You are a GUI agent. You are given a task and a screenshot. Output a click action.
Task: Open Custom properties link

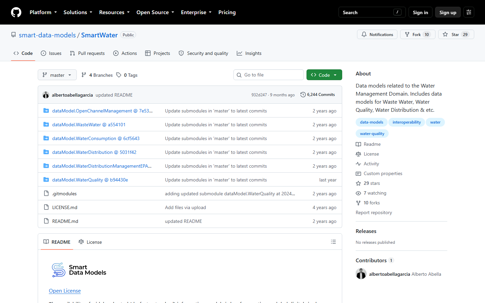(379, 173)
